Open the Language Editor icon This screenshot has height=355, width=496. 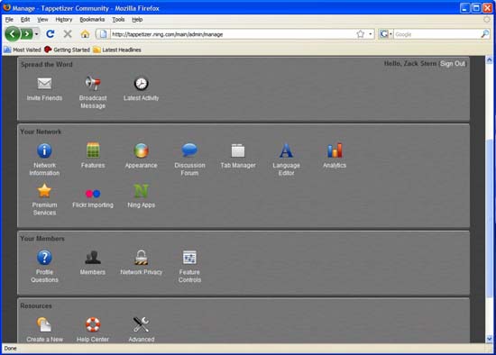tap(286, 150)
